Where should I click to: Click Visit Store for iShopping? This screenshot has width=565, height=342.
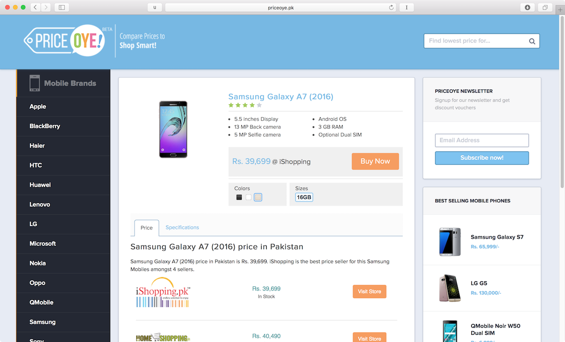369,292
